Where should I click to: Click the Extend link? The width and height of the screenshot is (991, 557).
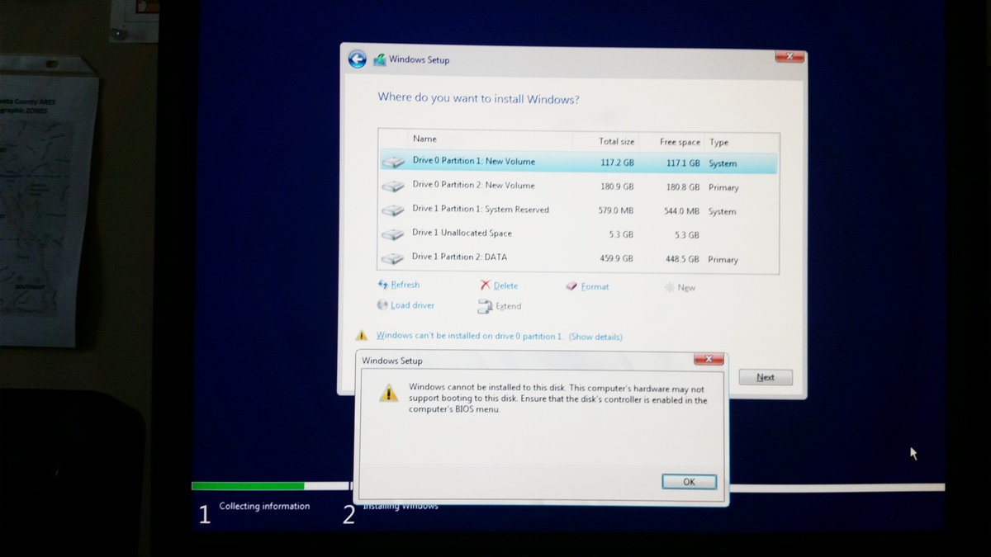pyautogui.click(x=508, y=306)
